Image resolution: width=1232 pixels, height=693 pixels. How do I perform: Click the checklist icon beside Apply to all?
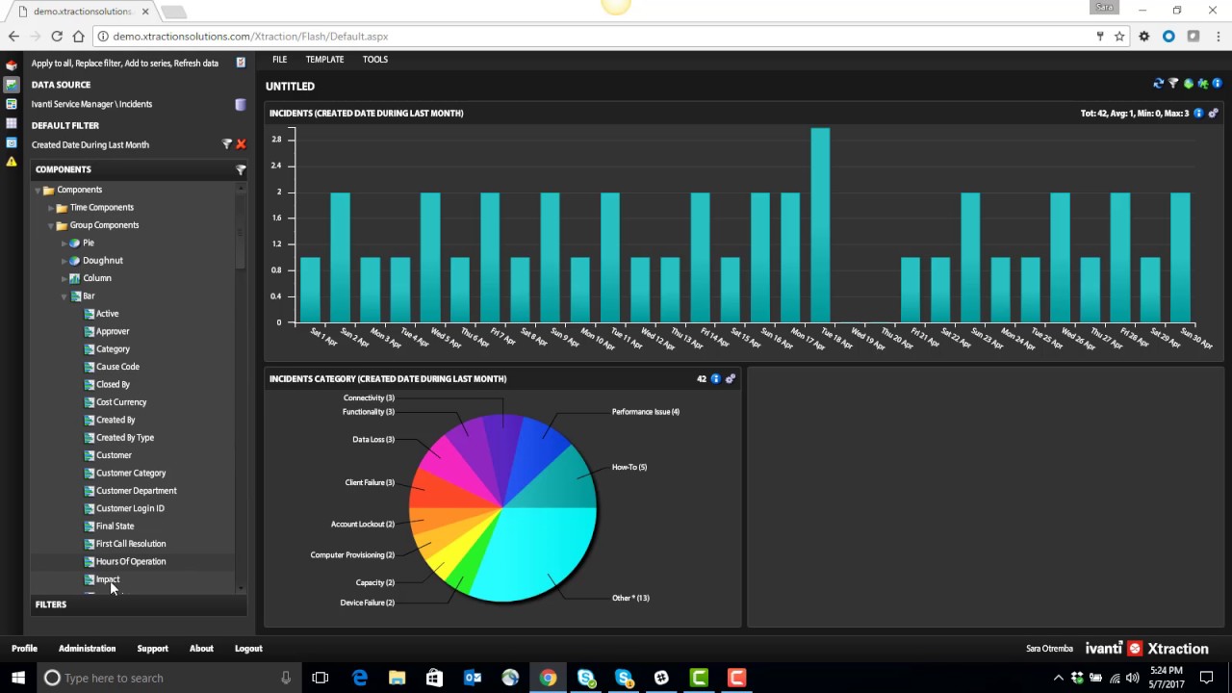pos(241,63)
